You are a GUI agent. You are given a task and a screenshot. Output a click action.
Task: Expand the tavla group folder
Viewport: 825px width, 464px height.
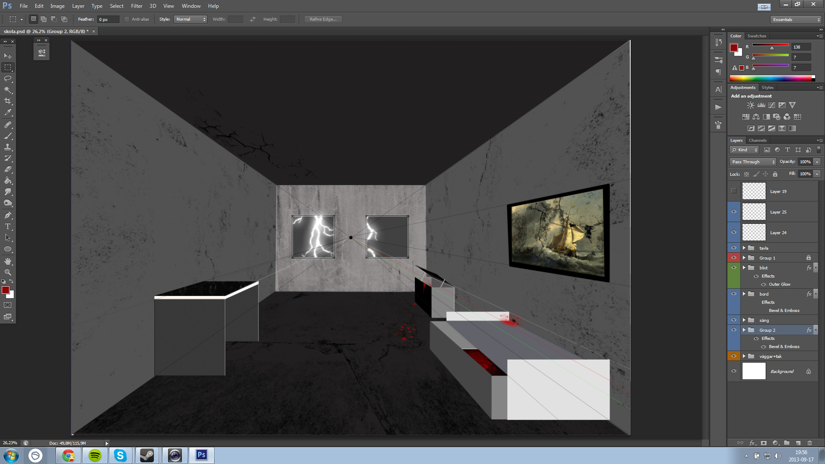[x=744, y=248]
